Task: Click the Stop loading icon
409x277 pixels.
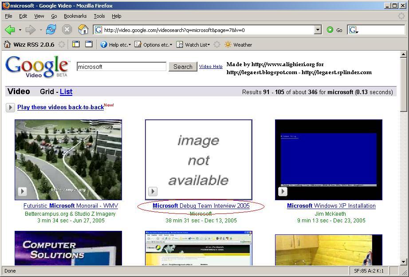Action: [x=67, y=30]
